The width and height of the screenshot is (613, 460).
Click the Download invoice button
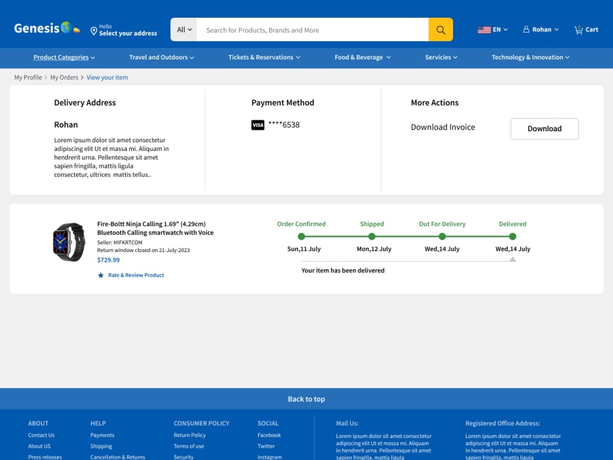click(544, 129)
